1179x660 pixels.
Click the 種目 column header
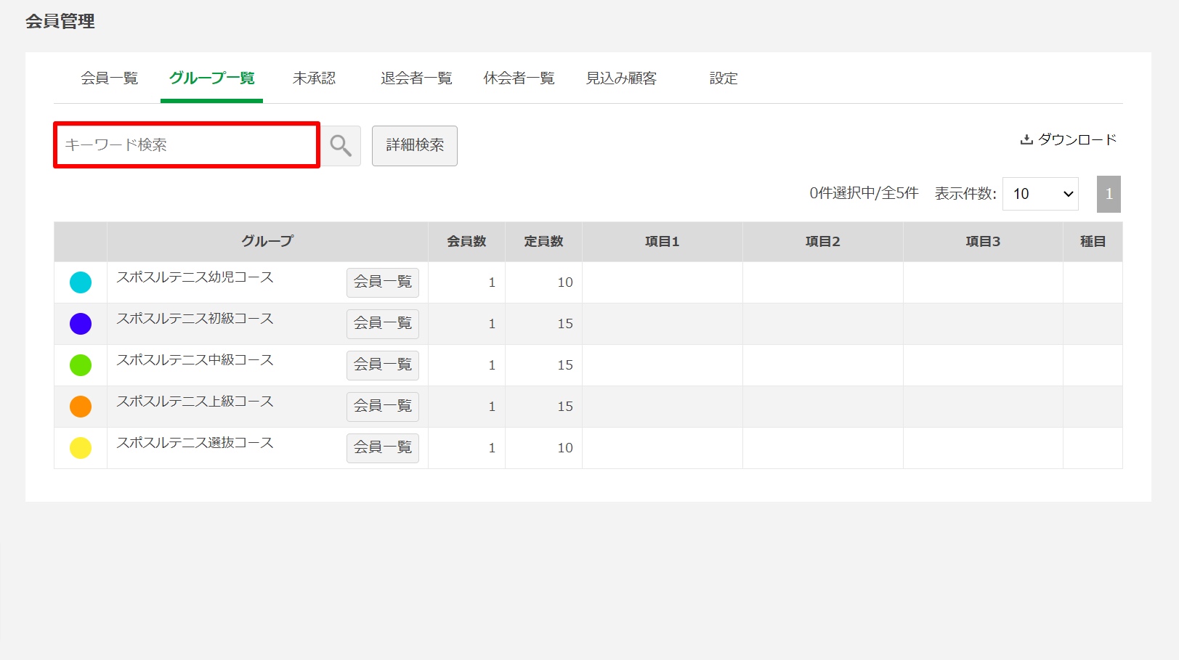point(1093,241)
